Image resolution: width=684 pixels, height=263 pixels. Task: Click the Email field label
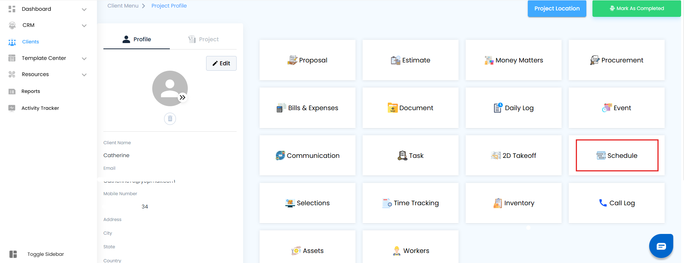[x=110, y=168]
